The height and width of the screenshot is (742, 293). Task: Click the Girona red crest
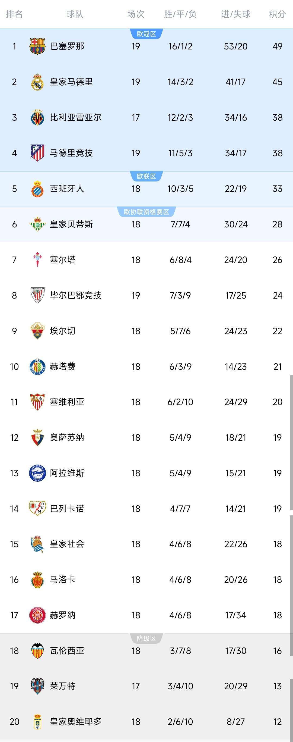pyautogui.click(x=37, y=615)
